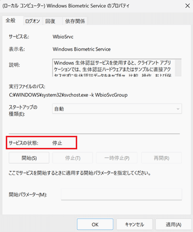Click the 実行ファイルのパス: label
This screenshot has width=193, height=232.
[27, 87]
